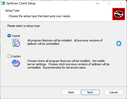This screenshot has width=127, height=99.
Task: Select the Custom radio button
Action: [x=9, y=56]
